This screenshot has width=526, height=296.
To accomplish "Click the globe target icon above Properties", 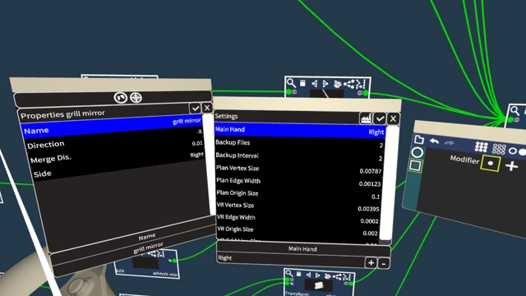I will pyautogui.click(x=136, y=98).
